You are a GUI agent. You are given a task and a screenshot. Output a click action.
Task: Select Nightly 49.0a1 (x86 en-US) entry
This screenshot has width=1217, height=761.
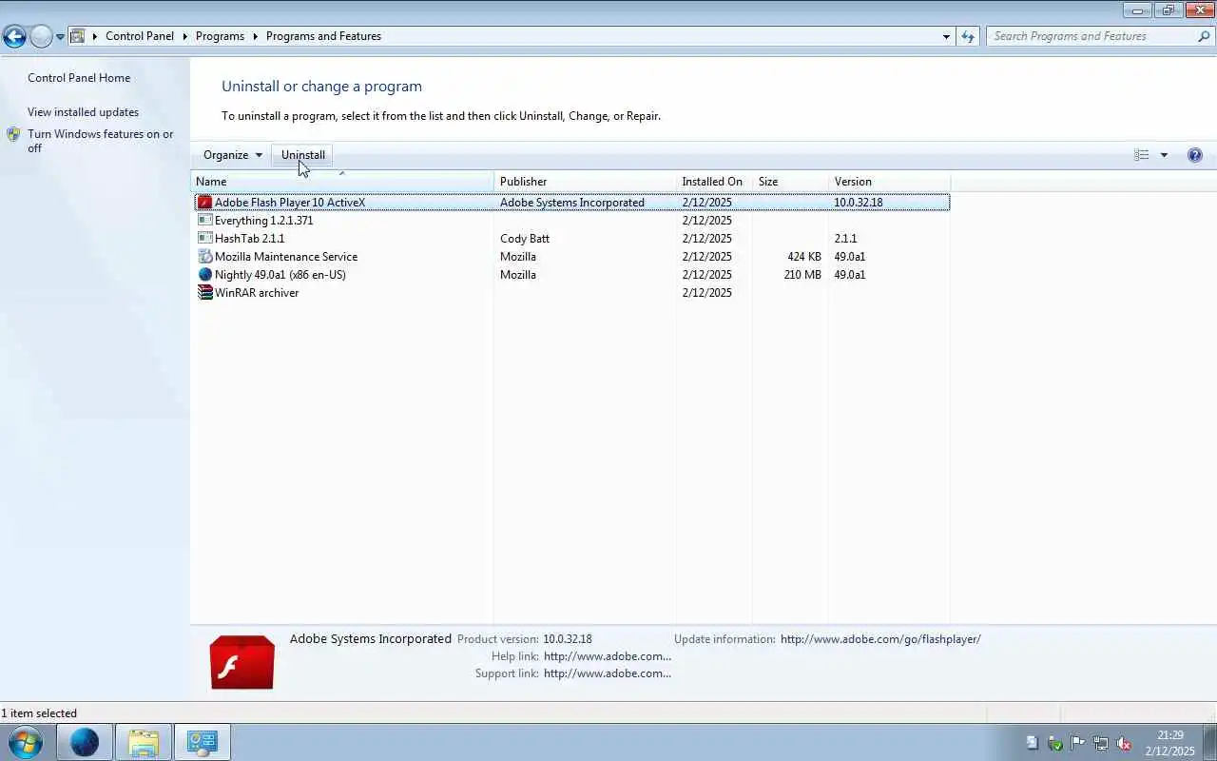[280, 275]
